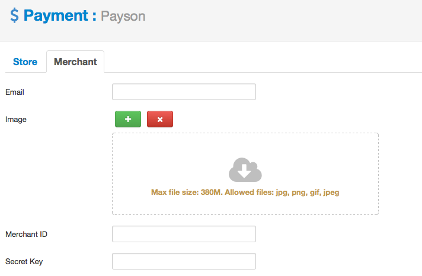Click the Merchant ID label
The height and width of the screenshot is (276, 422).
click(26, 235)
